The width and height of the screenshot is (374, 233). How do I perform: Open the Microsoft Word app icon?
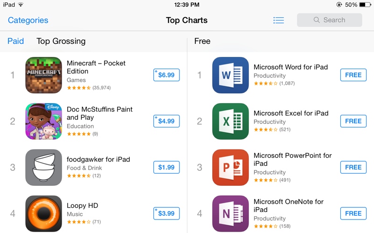tap(230, 75)
